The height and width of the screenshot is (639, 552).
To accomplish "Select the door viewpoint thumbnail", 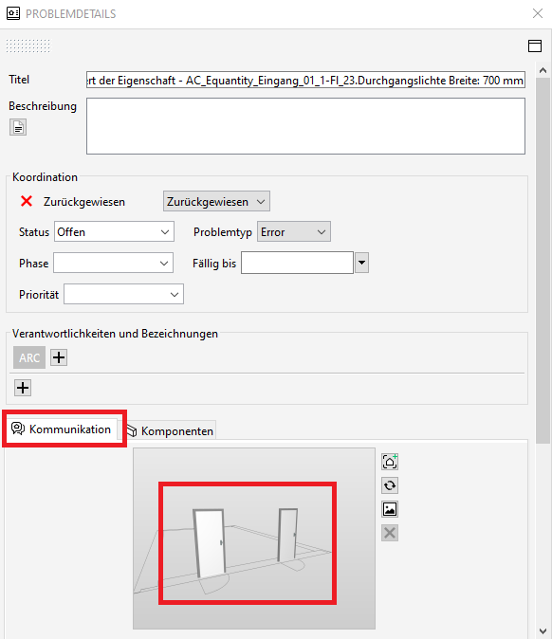I will [254, 539].
